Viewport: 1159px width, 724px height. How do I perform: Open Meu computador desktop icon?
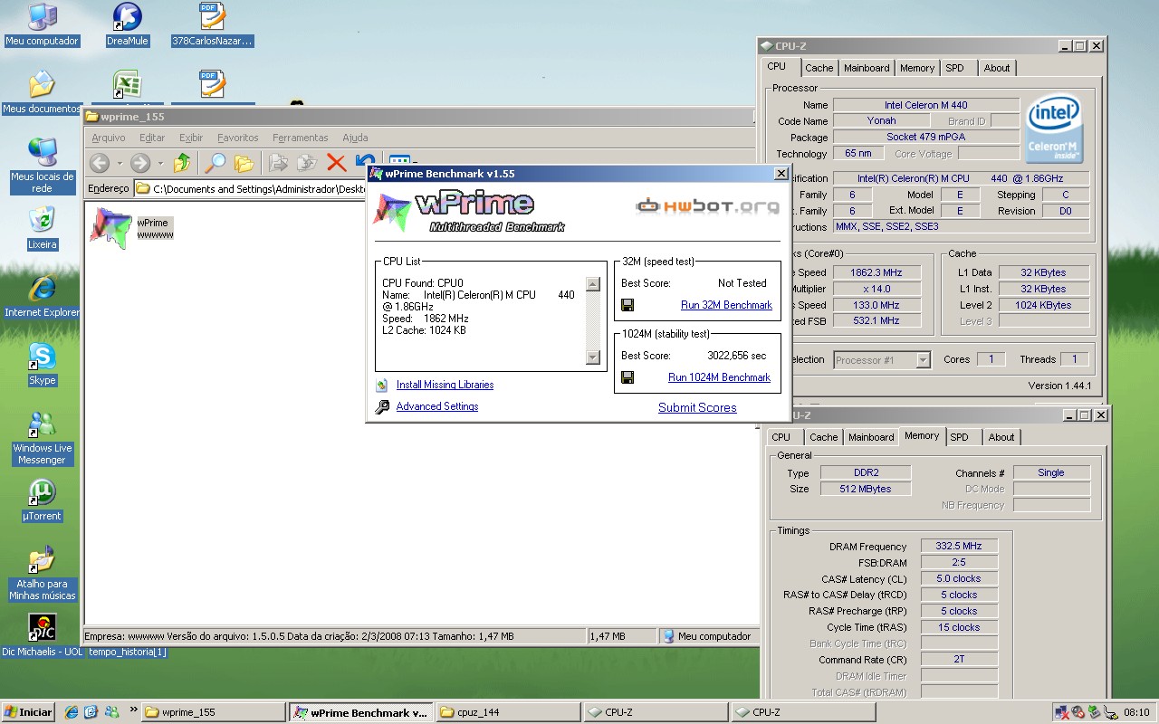point(42,24)
